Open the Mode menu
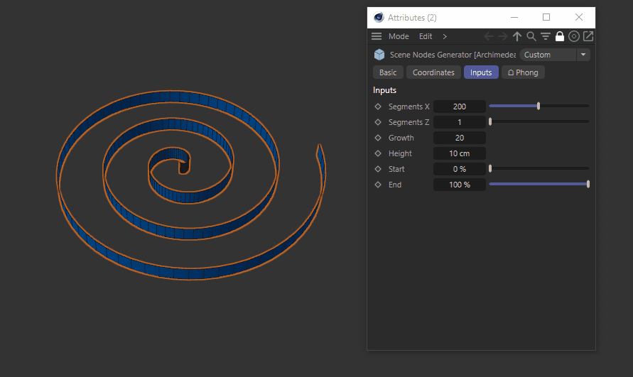The width and height of the screenshot is (633, 377). point(399,36)
